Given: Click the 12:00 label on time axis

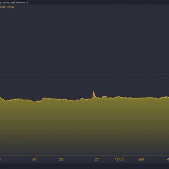Looking at the screenshot, I should point(119,159).
